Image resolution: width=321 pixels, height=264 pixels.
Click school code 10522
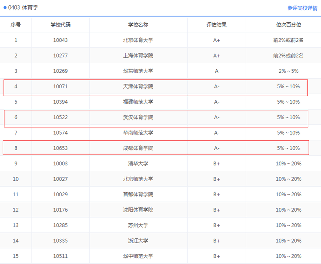pyautogui.click(x=60, y=117)
